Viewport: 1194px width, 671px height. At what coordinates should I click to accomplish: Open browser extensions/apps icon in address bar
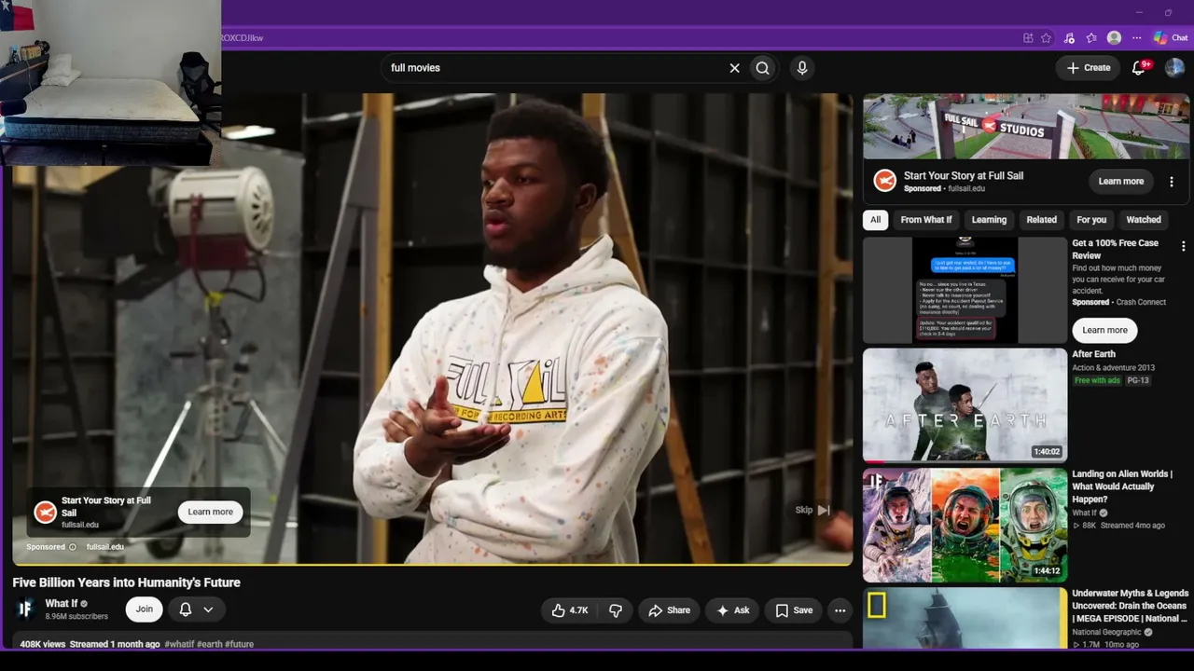[x=1028, y=38]
